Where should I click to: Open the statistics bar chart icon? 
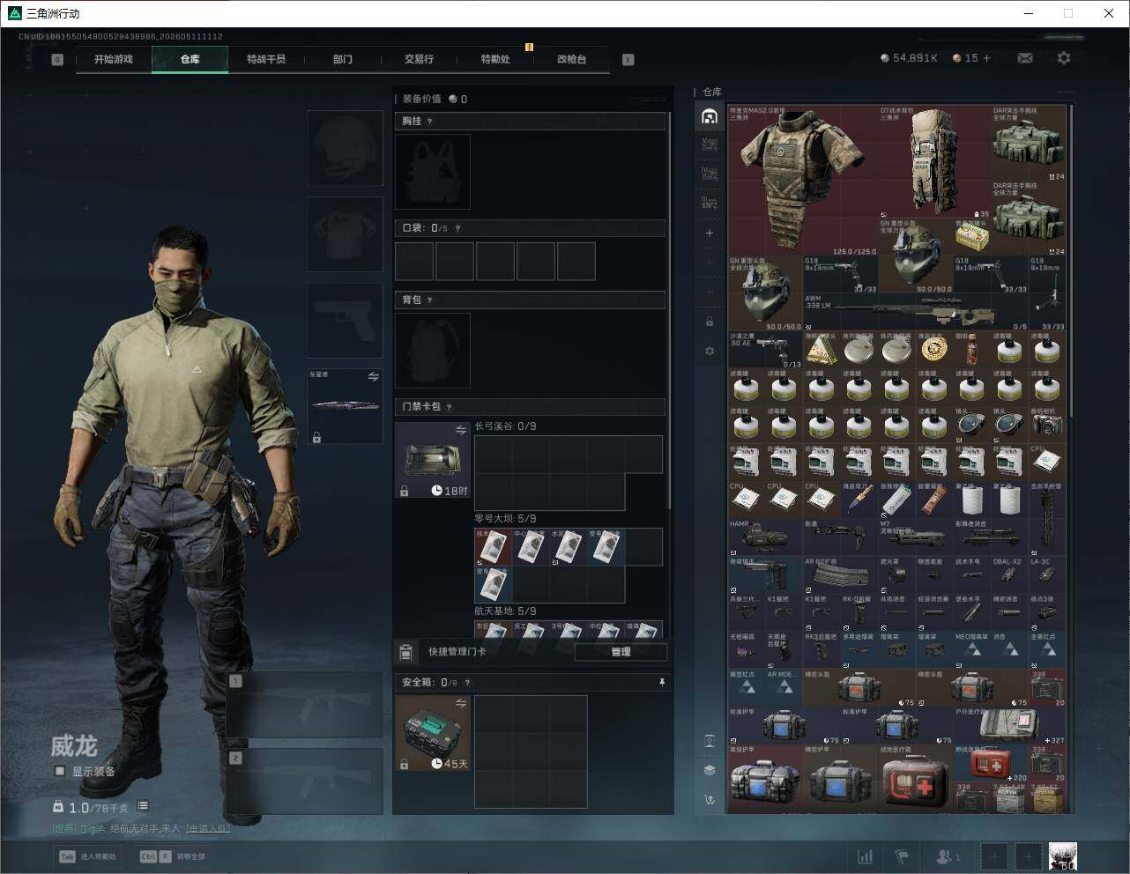[x=866, y=855]
